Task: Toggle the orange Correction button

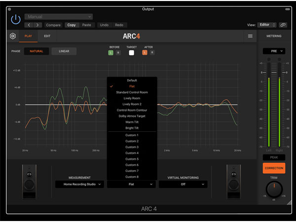Action: point(274,168)
